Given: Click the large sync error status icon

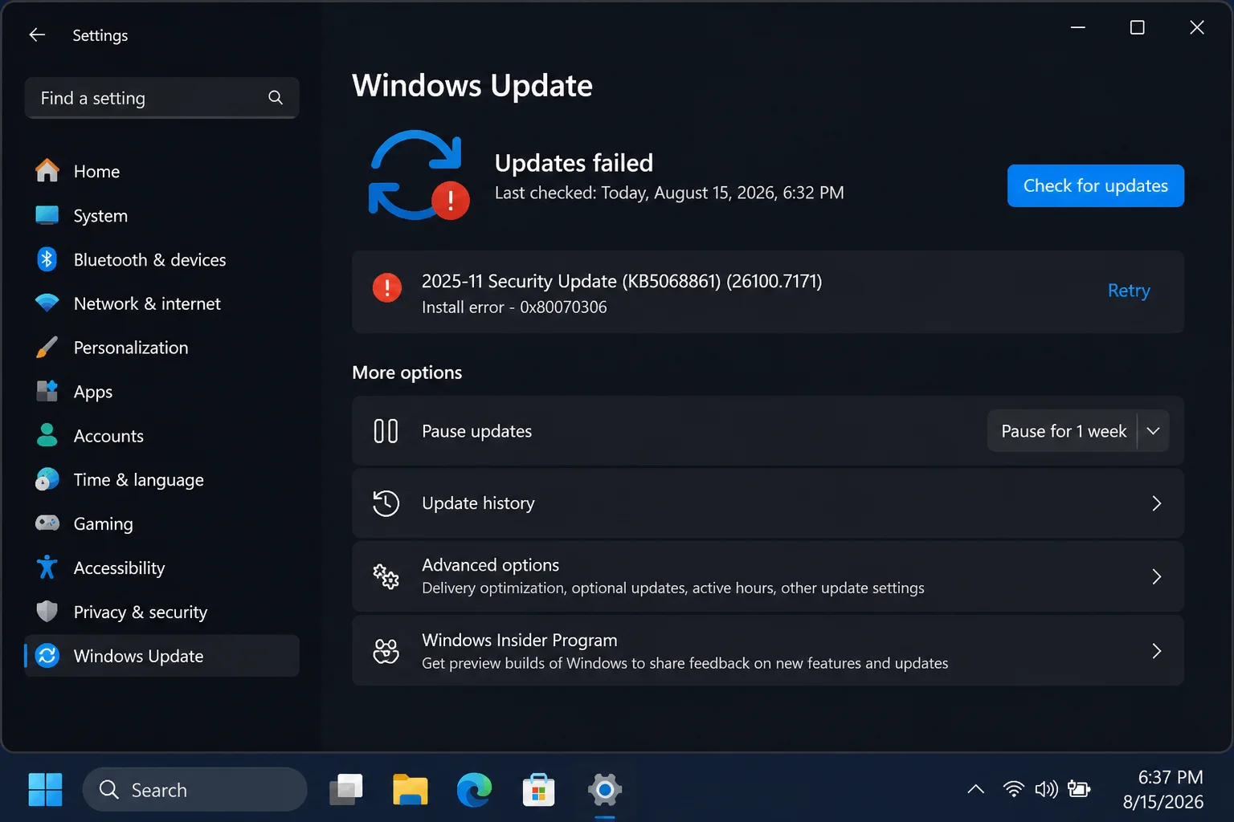Looking at the screenshot, I should (417, 175).
